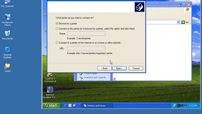Screen dimensions: 202x114
Task: Click the Go button in Printers window
Action: click(x=185, y=22)
